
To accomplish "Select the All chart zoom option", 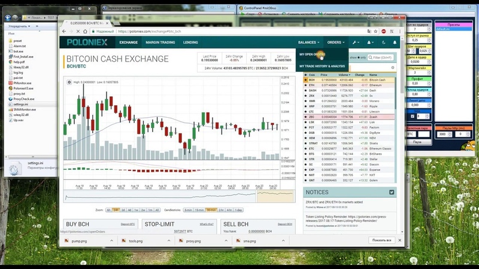I will point(157,210).
